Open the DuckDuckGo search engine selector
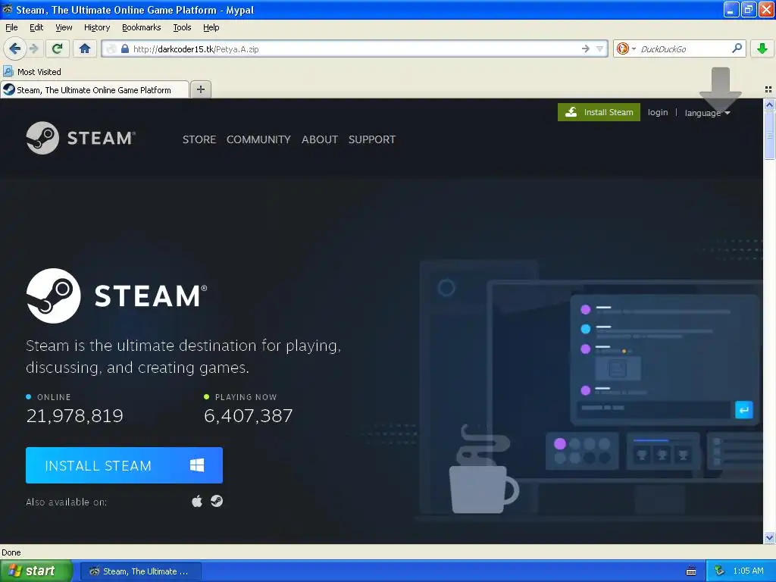 (626, 48)
